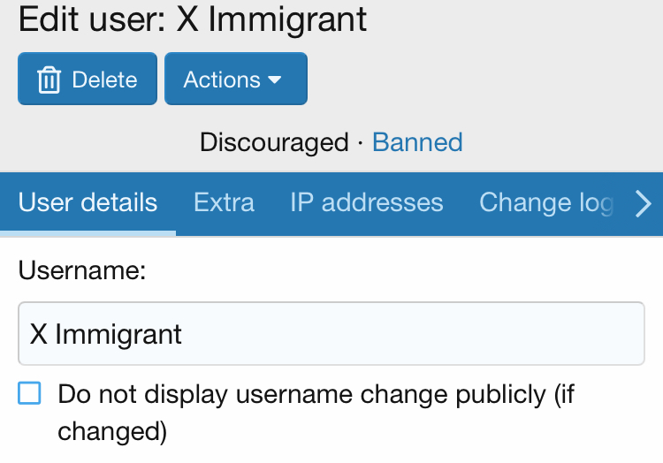Click the word 'changed)' in checkbox label
Screen dimensions: 663x463
click(x=112, y=431)
